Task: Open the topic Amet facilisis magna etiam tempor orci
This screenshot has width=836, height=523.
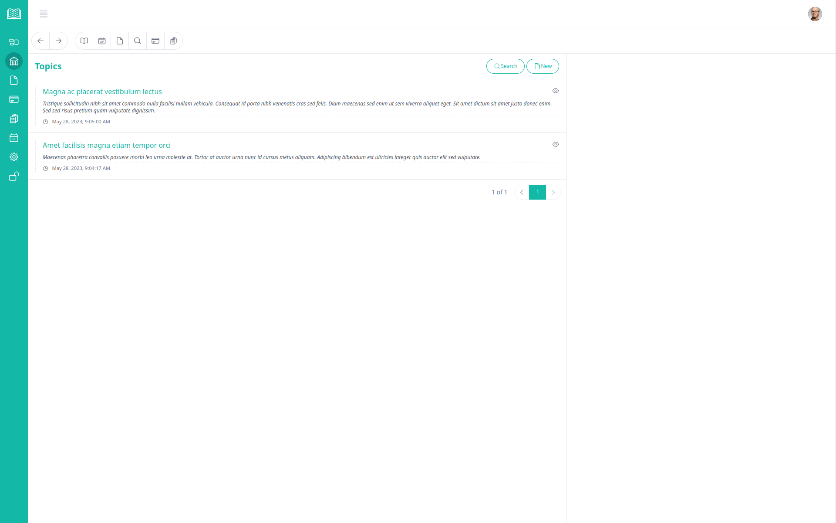Action: [107, 145]
